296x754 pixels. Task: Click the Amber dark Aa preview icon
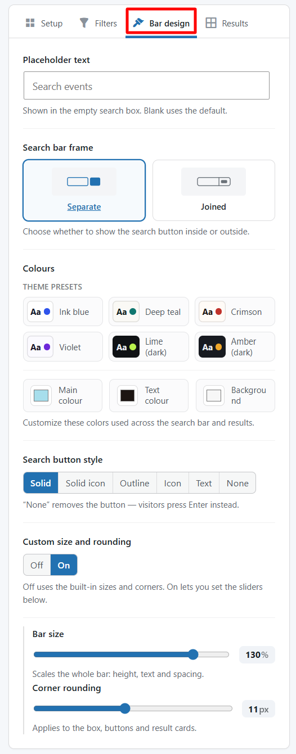coord(212,347)
